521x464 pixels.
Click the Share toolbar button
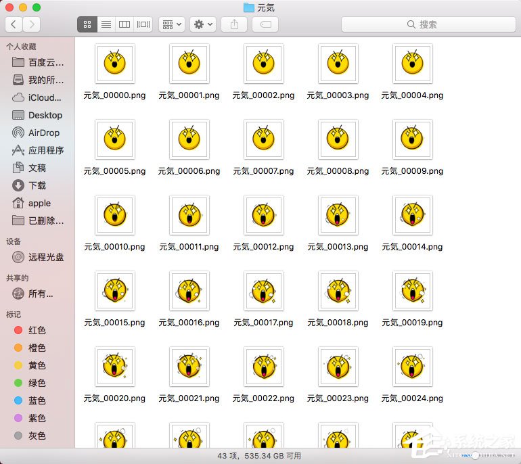click(x=234, y=24)
